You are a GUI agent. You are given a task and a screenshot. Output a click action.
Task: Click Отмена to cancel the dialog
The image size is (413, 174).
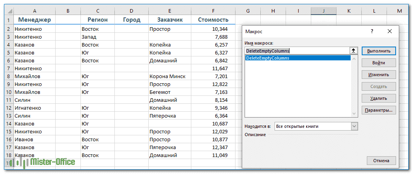[x=381, y=161]
